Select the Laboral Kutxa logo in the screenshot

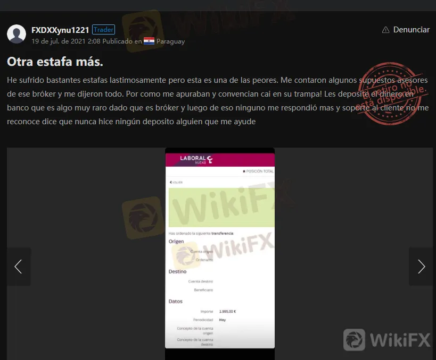[x=196, y=159]
